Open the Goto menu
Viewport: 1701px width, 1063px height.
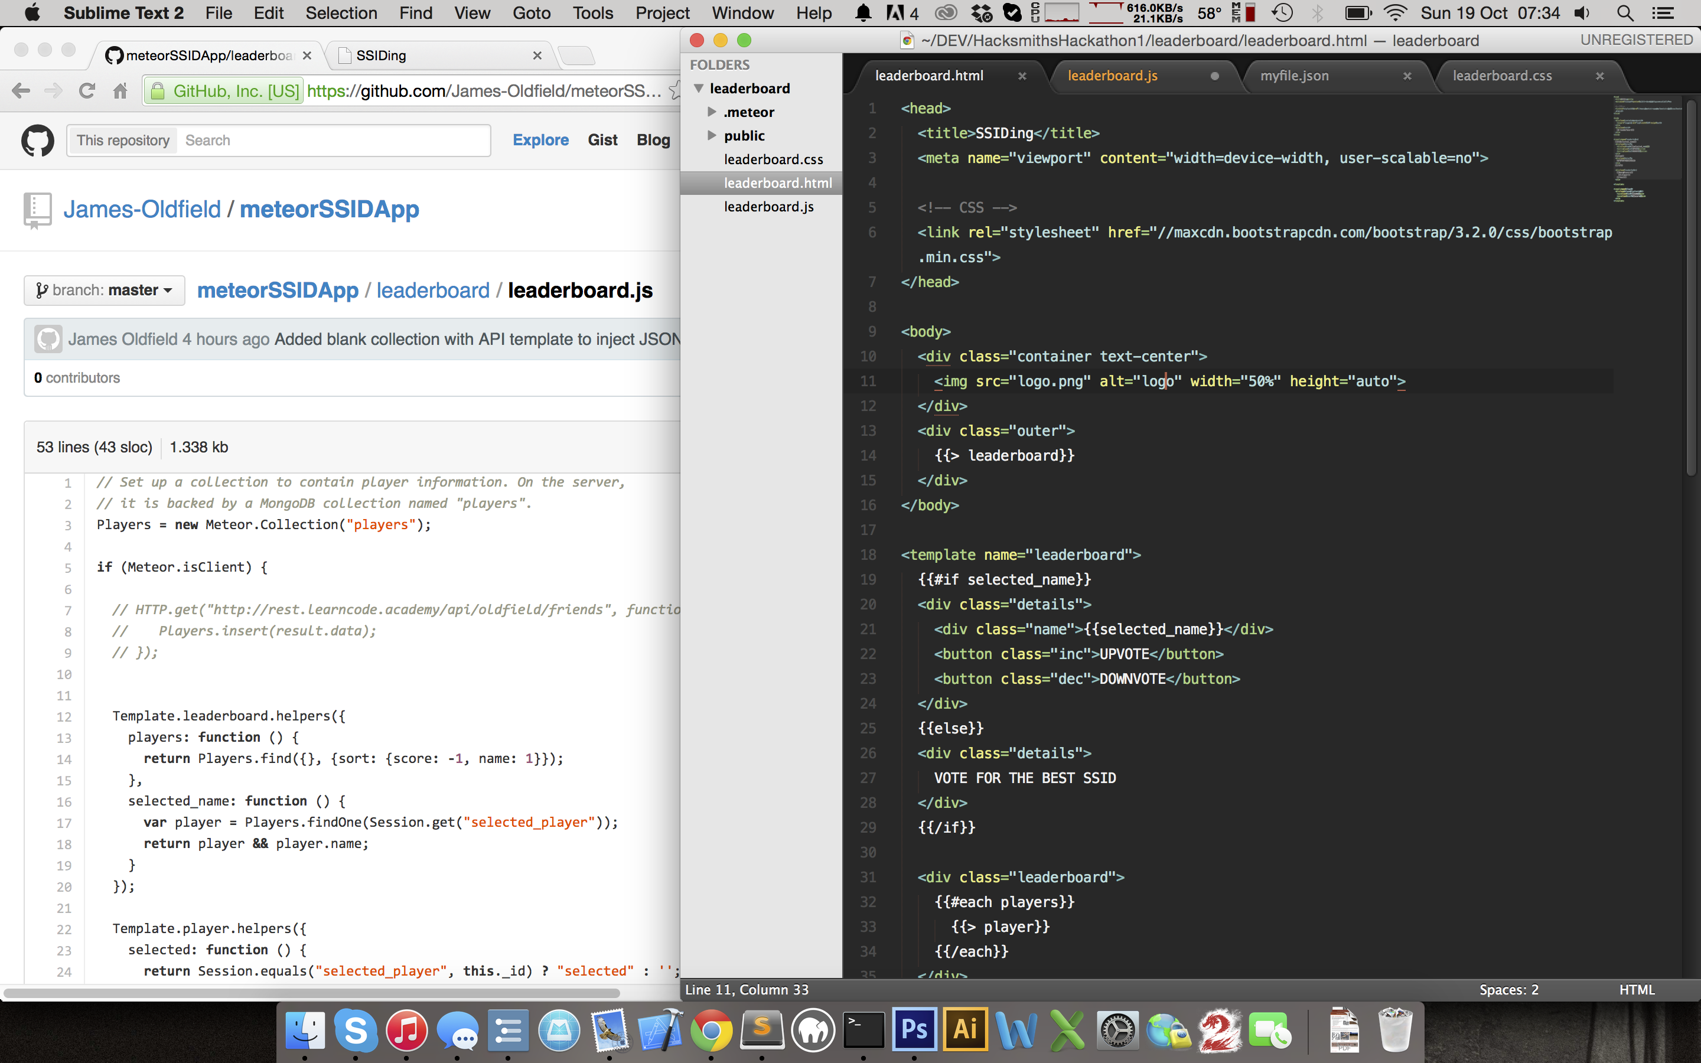pyautogui.click(x=531, y=14)
